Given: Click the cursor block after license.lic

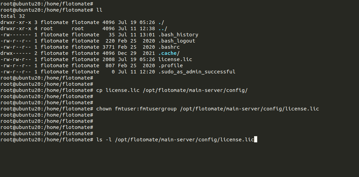Looking at the screenshot, I should [x=255, y=140].
